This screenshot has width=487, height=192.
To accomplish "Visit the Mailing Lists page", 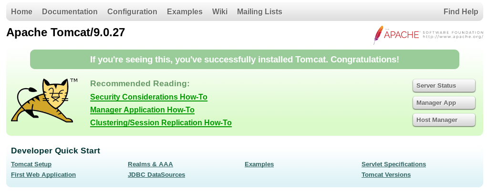I will [x=259, y=12].
